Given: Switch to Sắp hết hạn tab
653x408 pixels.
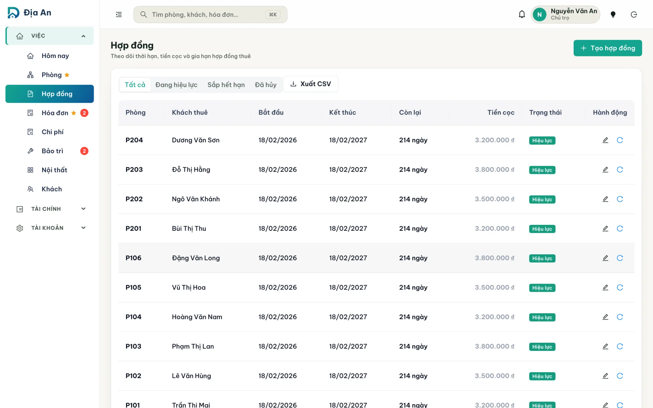Looking at the screenshot, I should click(x=226, y=85).
